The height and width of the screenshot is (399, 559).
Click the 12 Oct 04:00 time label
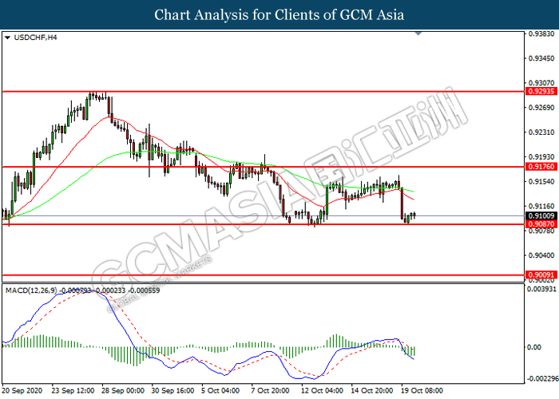click(x=323, y=390)
